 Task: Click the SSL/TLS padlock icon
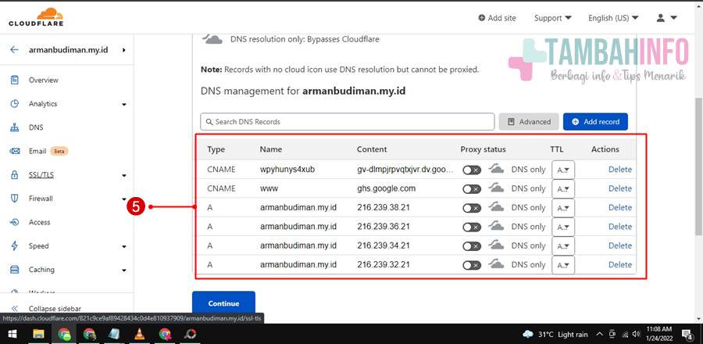coord(14,175)
